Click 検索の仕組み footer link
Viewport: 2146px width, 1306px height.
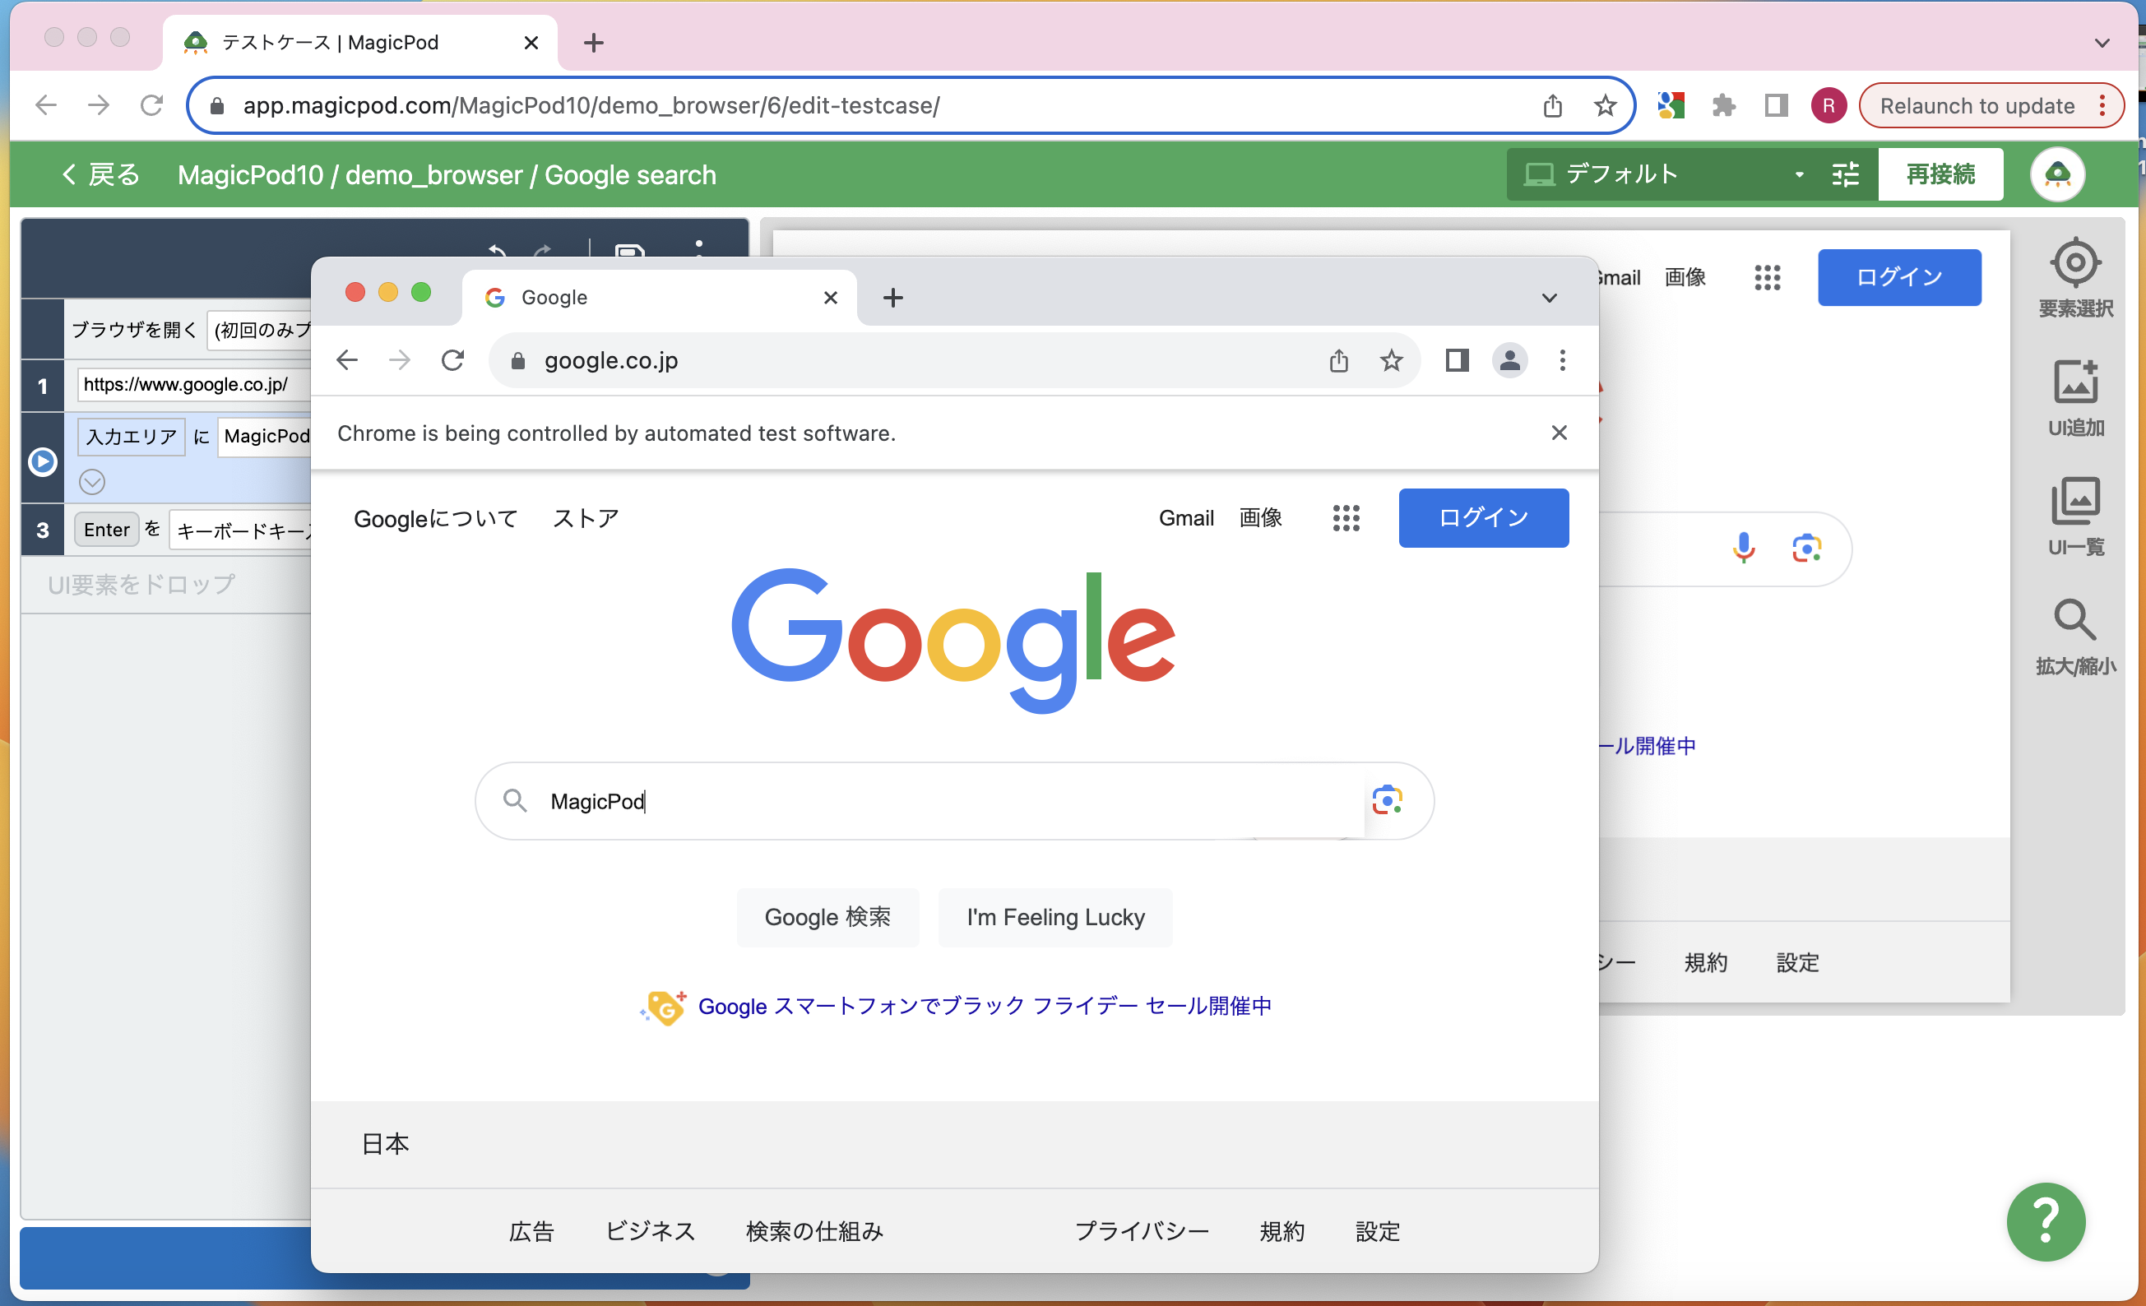(814, 1231)
